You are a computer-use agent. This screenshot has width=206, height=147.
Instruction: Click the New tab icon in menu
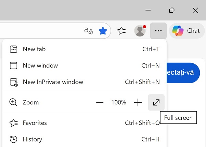[x=13, y=49]
